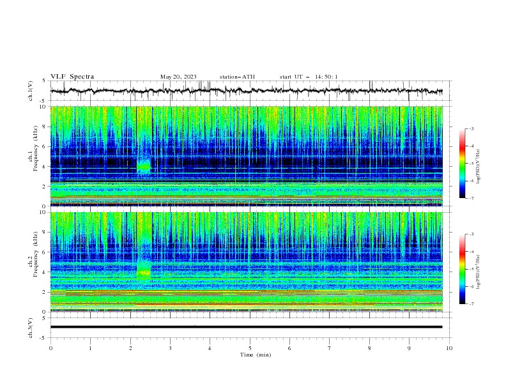Click the "VLF Spectra" plot title

72,77
